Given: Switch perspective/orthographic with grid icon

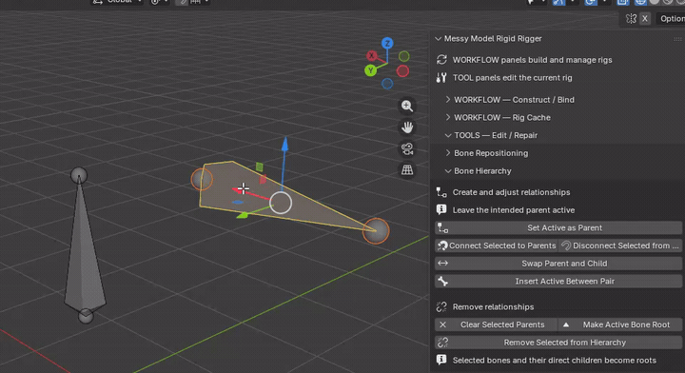Looking at the screenshot, I should (x=407, y=170).
